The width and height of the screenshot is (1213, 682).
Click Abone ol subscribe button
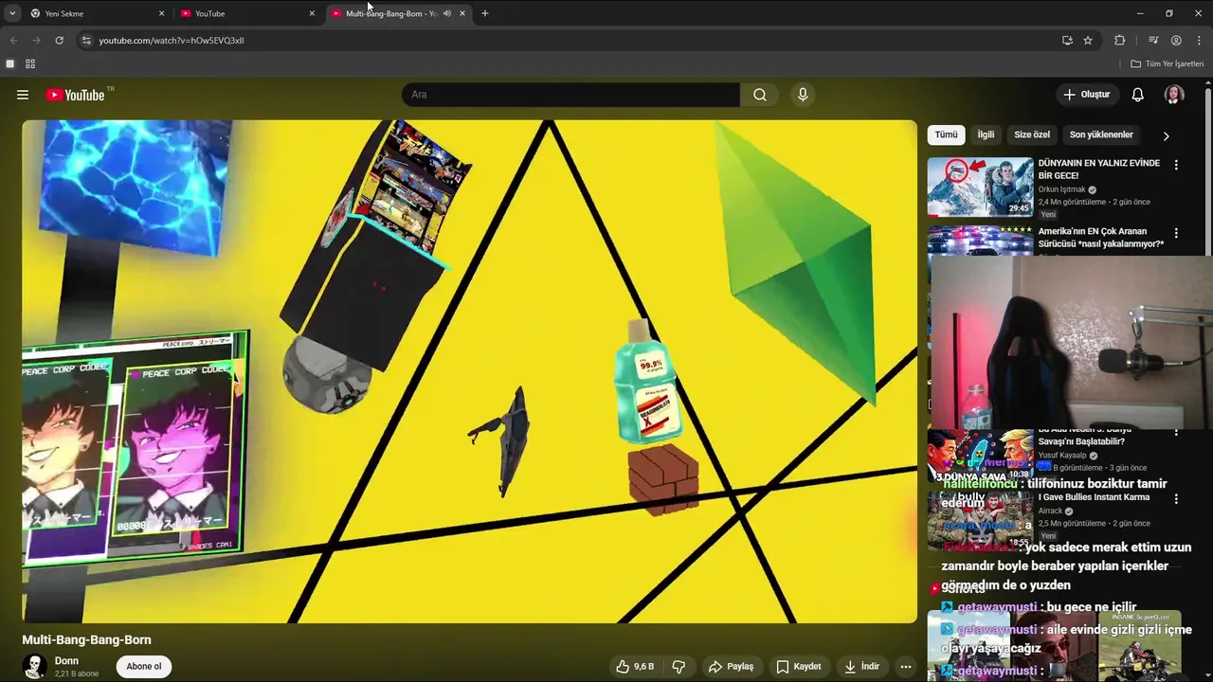tap(144, 667)
